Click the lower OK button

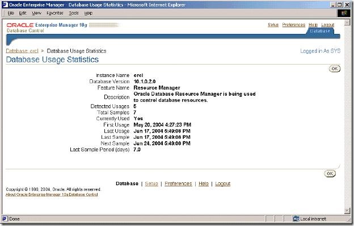(x=330, y=173)
